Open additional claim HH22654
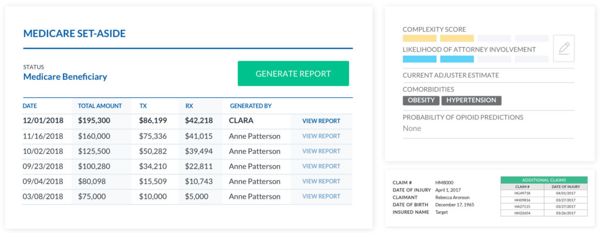The height and width of the screenshot is (233, 601). 522,213
